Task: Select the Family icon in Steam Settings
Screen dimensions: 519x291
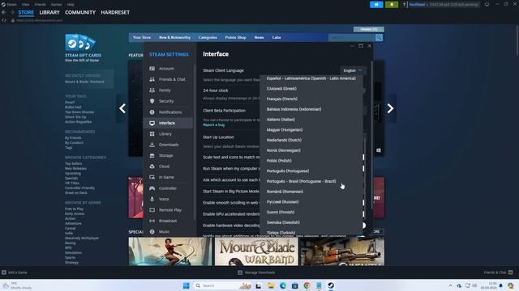Action: point(152,90)
